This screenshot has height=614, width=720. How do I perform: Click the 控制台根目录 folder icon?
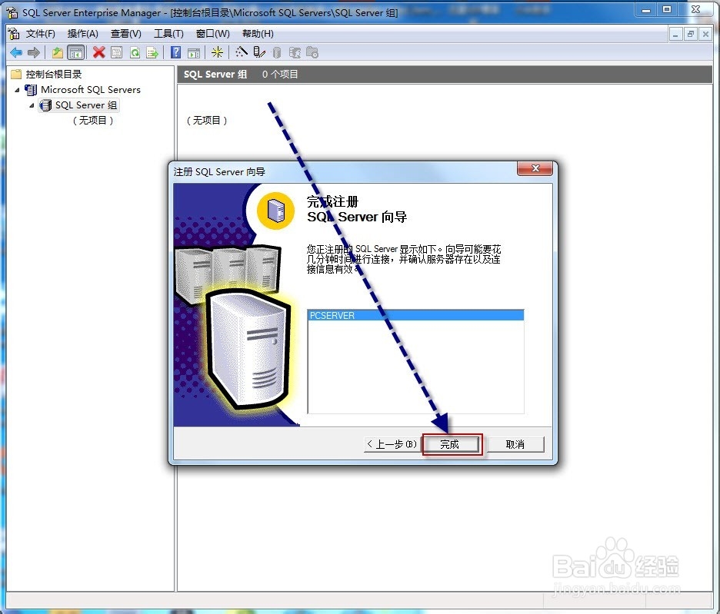click(16, 74)
